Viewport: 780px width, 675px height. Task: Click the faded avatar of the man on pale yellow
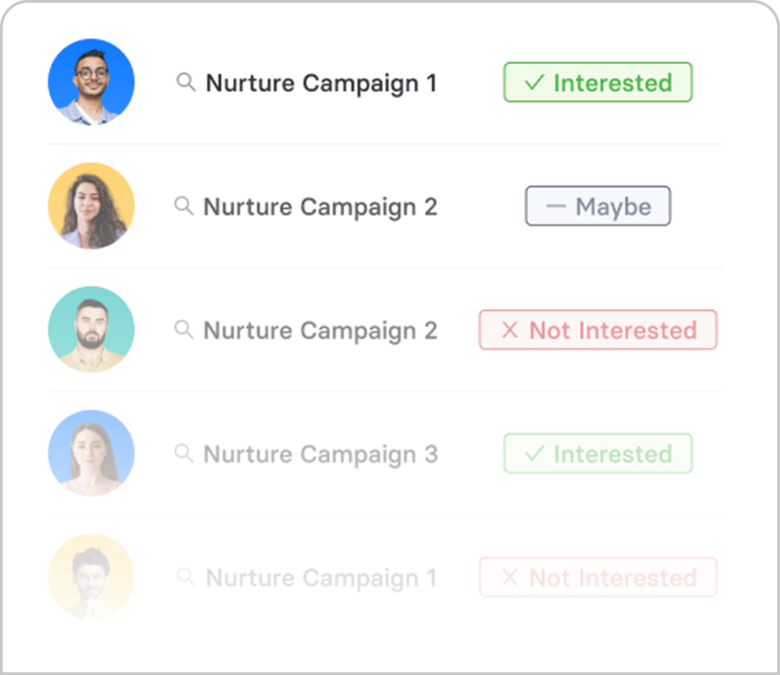[91, 577]
